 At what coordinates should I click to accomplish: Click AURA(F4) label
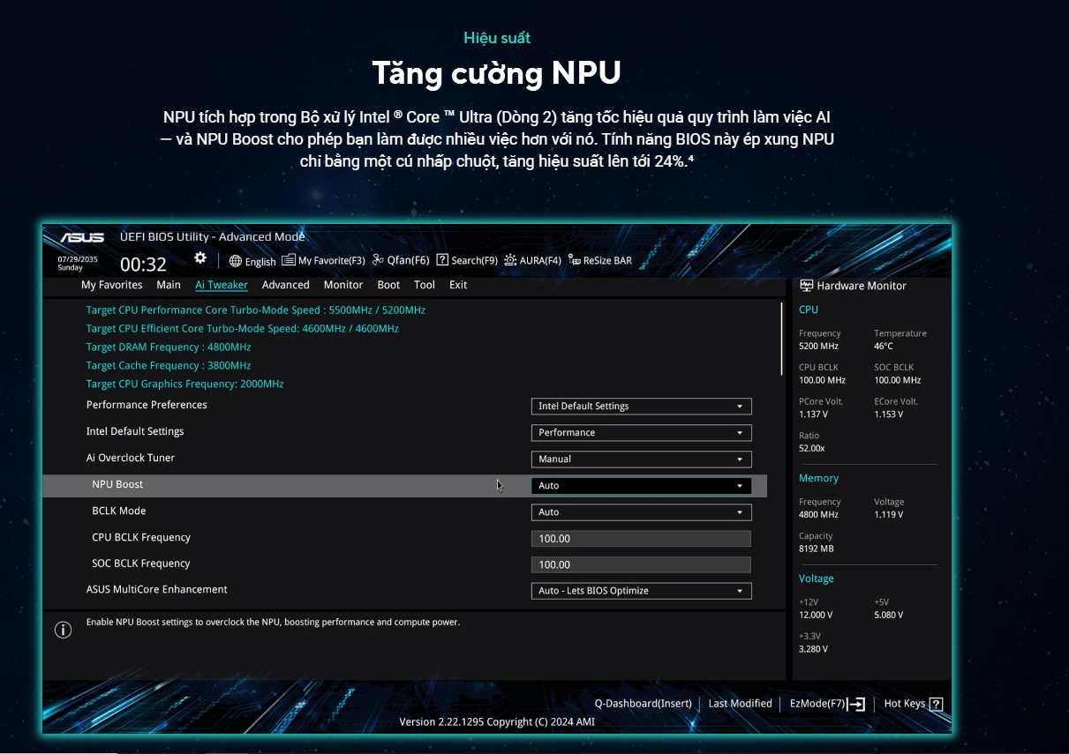pos(540,260)
